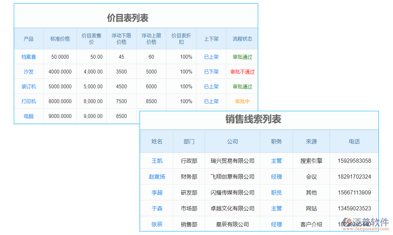This screenshot has height=235, width=393.
Task: Open product 打印机 details link
Action: coord(28,101)
